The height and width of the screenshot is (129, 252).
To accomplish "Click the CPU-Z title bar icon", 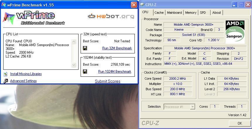I will tap(142, 4).
